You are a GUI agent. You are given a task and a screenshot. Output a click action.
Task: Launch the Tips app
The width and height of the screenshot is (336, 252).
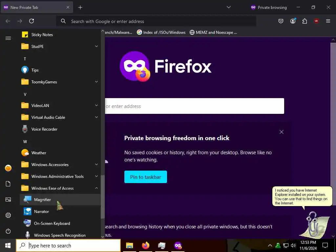(60, 70)
